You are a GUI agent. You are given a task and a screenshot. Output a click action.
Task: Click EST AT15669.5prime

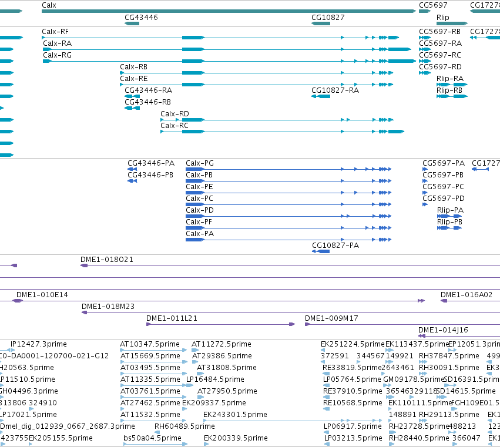(150, 356)
